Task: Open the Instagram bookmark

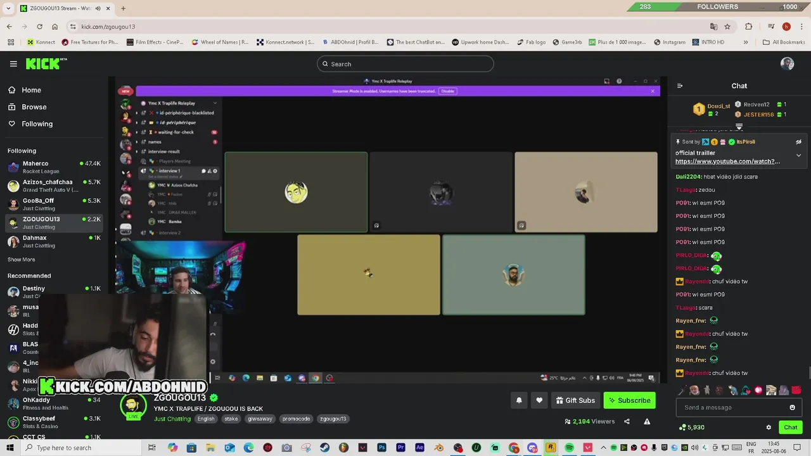Action: (x=670, y=42)
